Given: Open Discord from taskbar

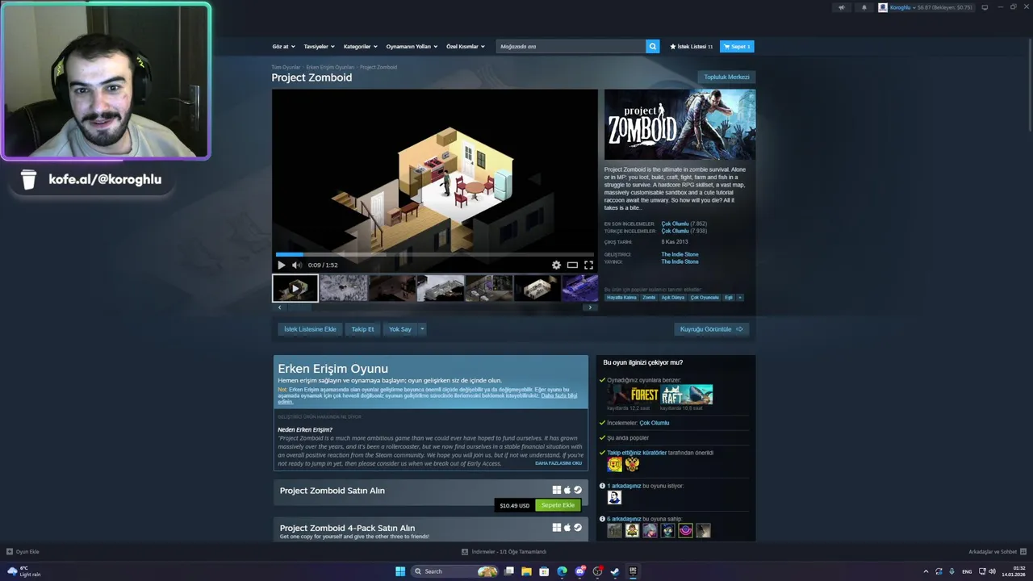Looking at the screenshot, I should point(579,571).
